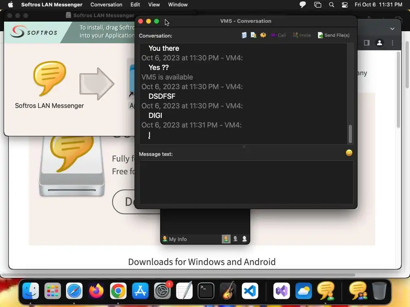Open Finder from the Dock
Screen dimensions: 410x307
30,291
